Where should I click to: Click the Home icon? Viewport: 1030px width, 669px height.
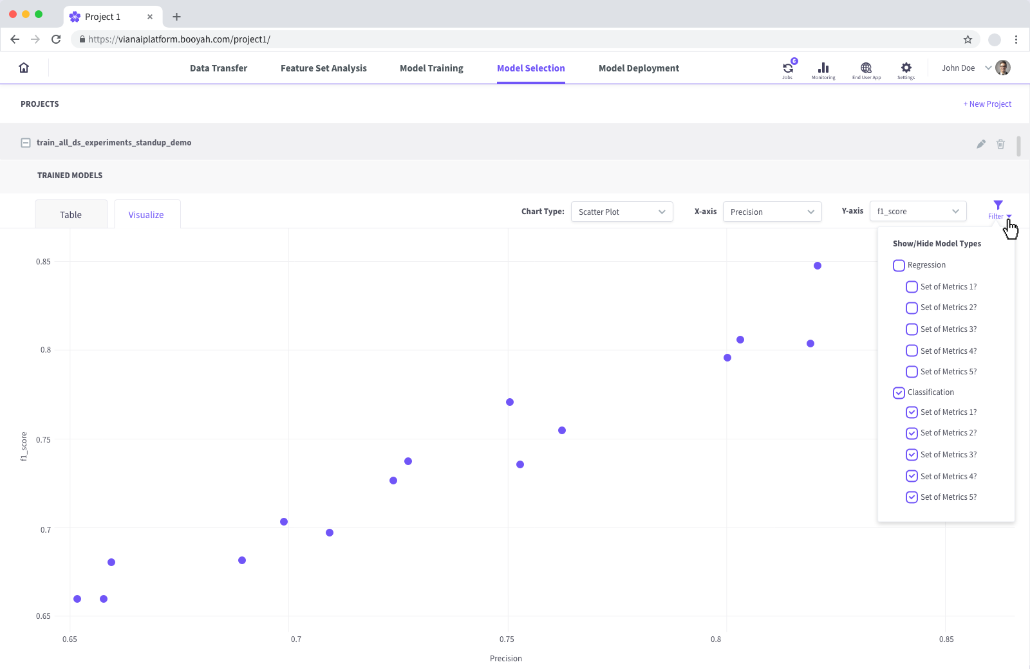(23, 67)
